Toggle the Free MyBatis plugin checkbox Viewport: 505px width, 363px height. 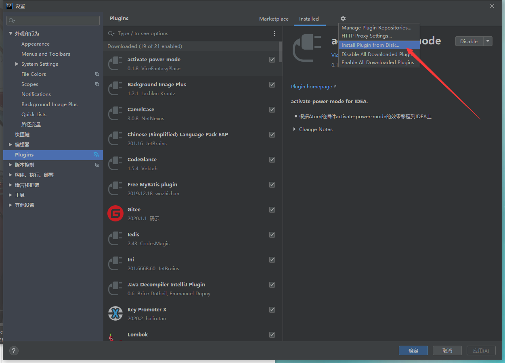tap(272, 185)
